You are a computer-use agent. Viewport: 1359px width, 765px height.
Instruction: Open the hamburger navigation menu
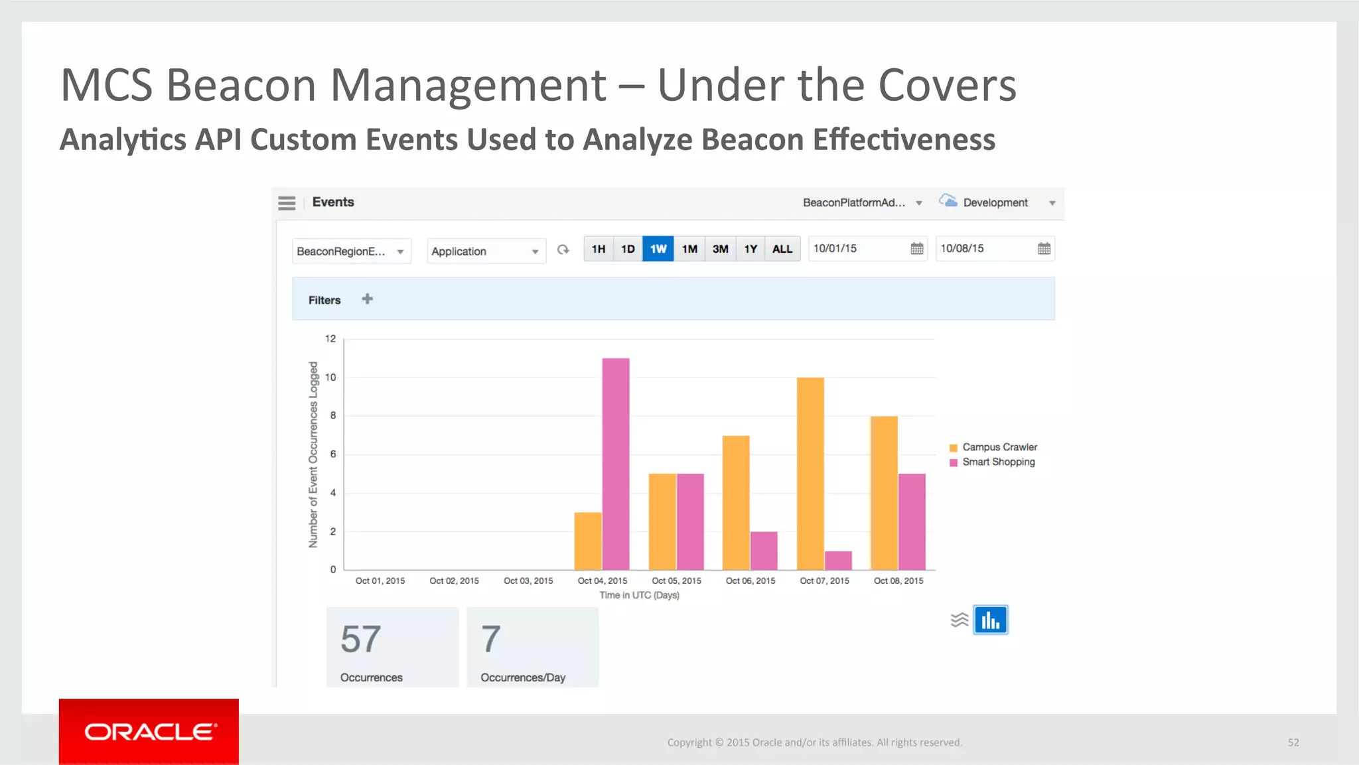point(287,203)
